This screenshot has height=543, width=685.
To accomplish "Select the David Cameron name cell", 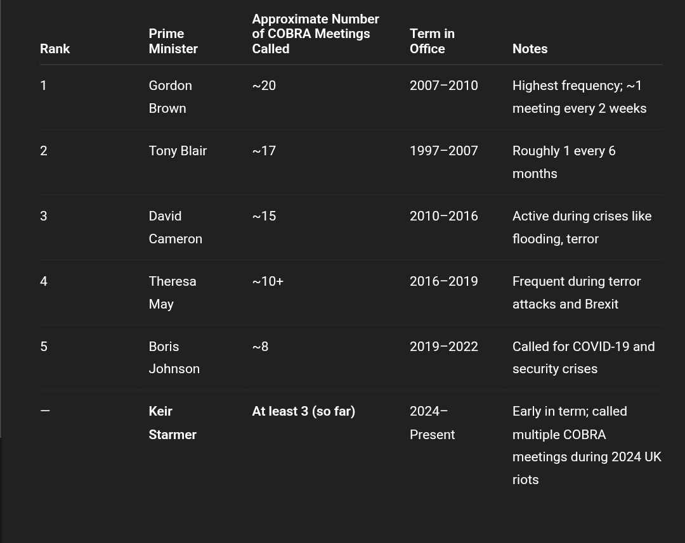I will 175,227.
